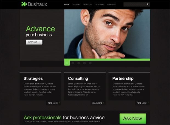170x125 pixels.
Task: Go to the Products page
Action: pyautogui.click(x=88, y=5)
